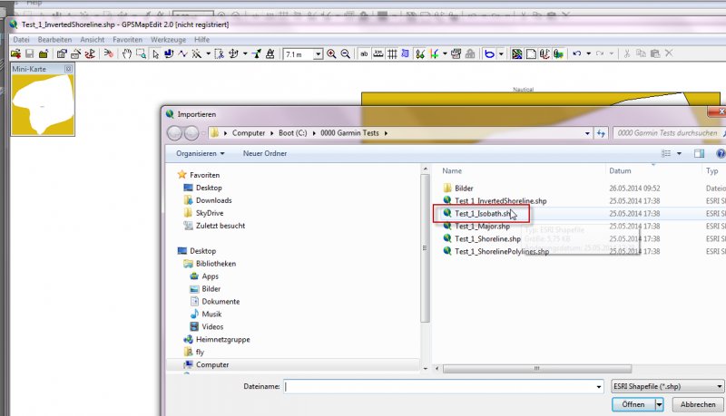This screenshot has width=726, height=416.
Task: Click the zoom in magnifier icon
Action: (x=331, y=54)
